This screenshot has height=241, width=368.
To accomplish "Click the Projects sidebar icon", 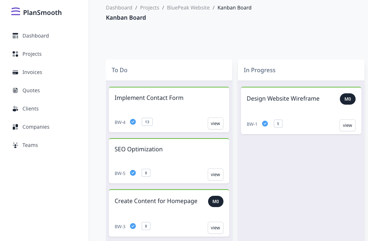I will click(15, 54).
